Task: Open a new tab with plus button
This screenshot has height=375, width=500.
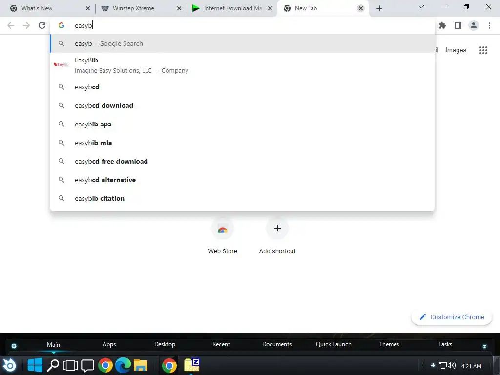Action: [379, 8]
